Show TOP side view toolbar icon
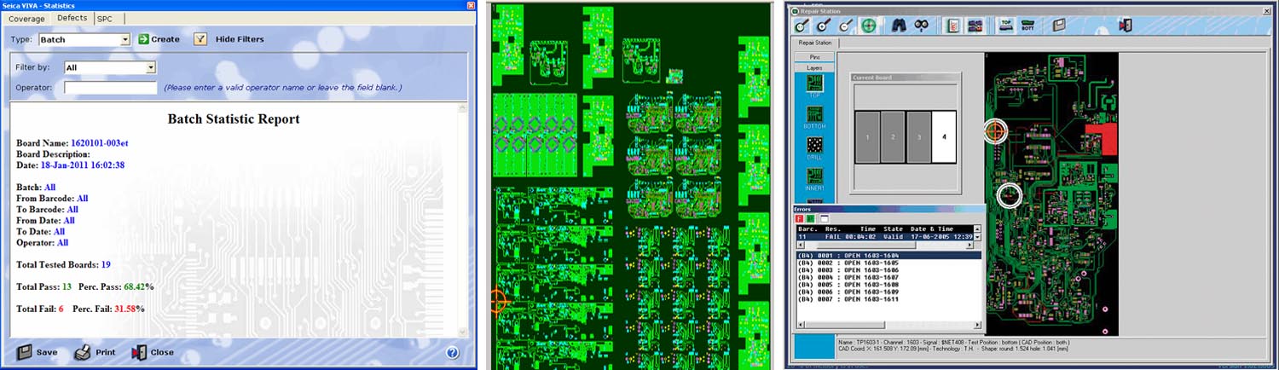This screenshot has width=1279, height=370. click(1006, 26)
